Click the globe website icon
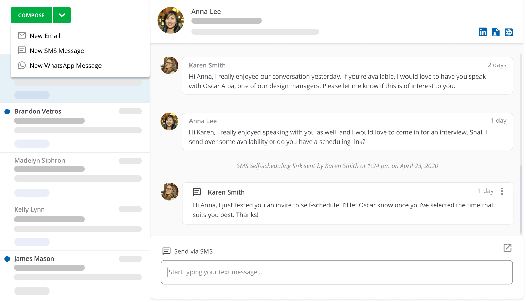Image resolution: width=526 pixels, height=302 pixels. (508, 32)
